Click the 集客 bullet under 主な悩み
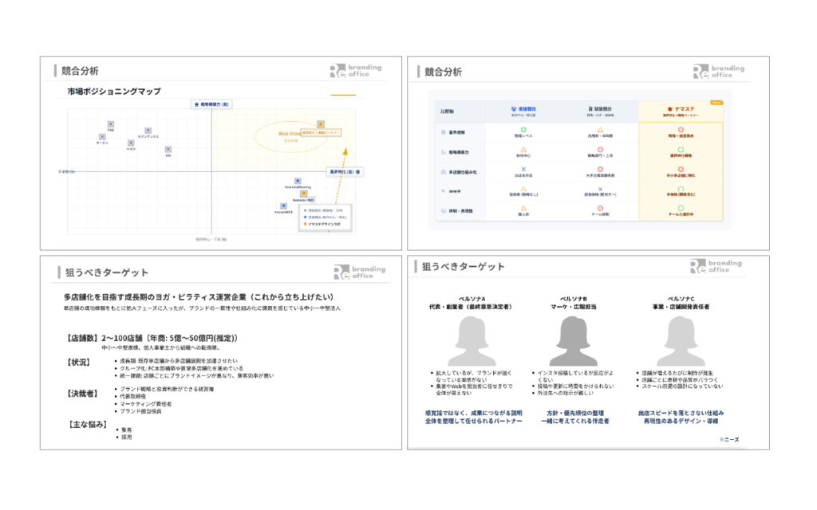The image size is (817, 510). pyautogui.click(x=127, y=430)
